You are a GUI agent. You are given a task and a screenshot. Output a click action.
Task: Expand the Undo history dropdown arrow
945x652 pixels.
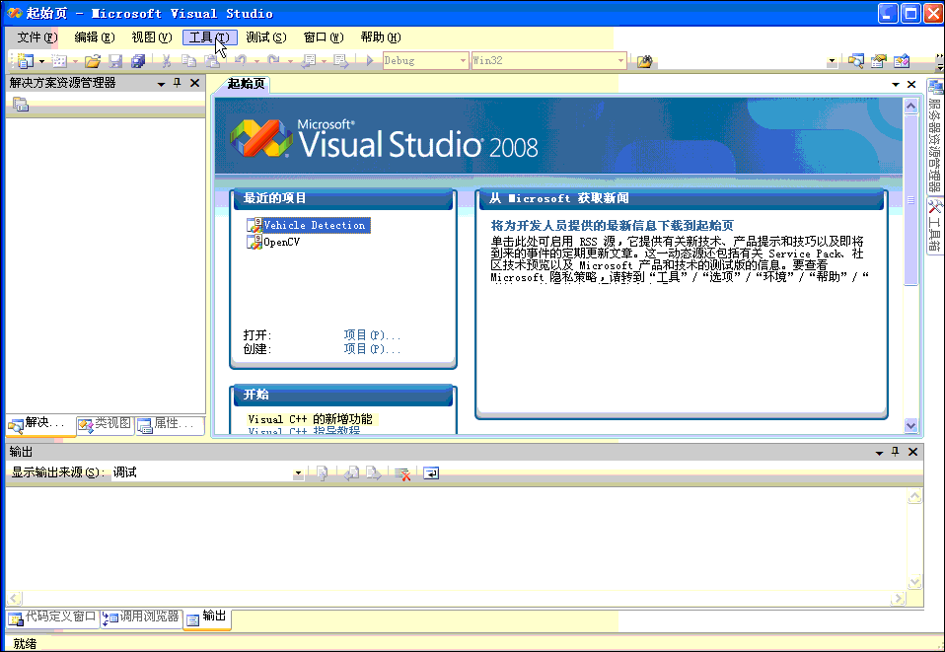(256, 61)
